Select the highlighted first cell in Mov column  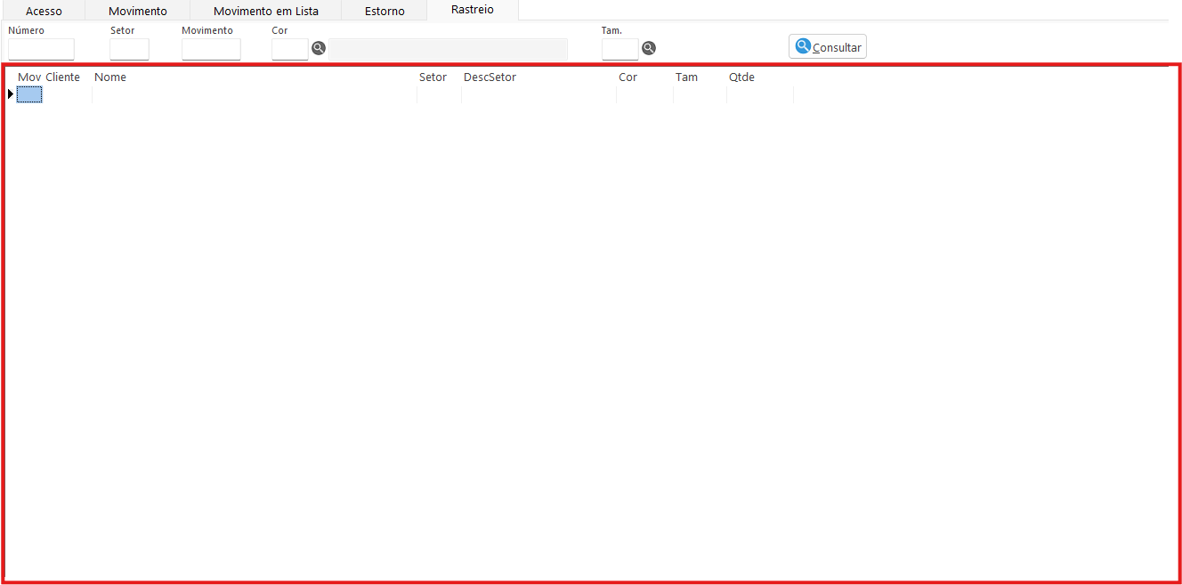29,94
